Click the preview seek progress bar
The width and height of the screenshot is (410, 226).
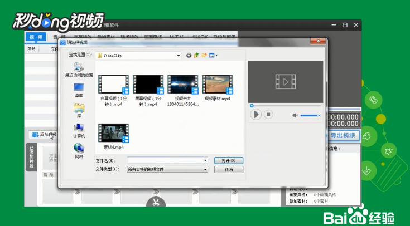pos(286,106)
